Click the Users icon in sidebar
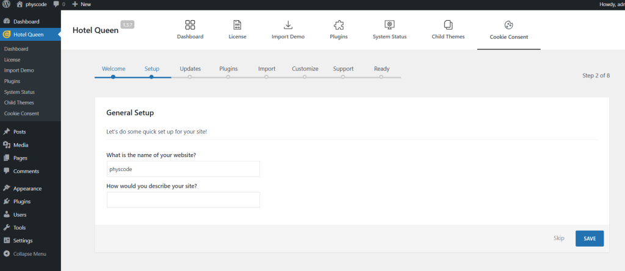The image size is (625, 271). point(6,214)
